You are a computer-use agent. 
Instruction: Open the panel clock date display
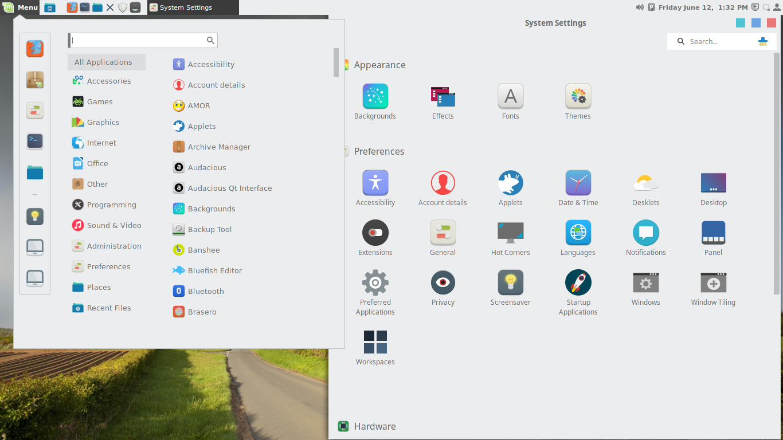[703, 7]
